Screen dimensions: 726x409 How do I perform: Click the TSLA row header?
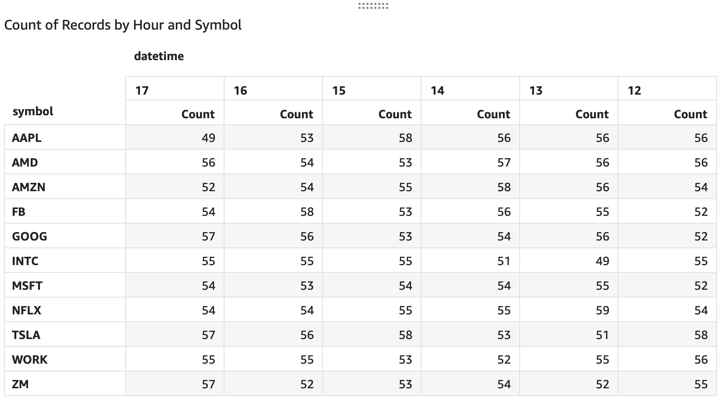[x=26, y=335]
